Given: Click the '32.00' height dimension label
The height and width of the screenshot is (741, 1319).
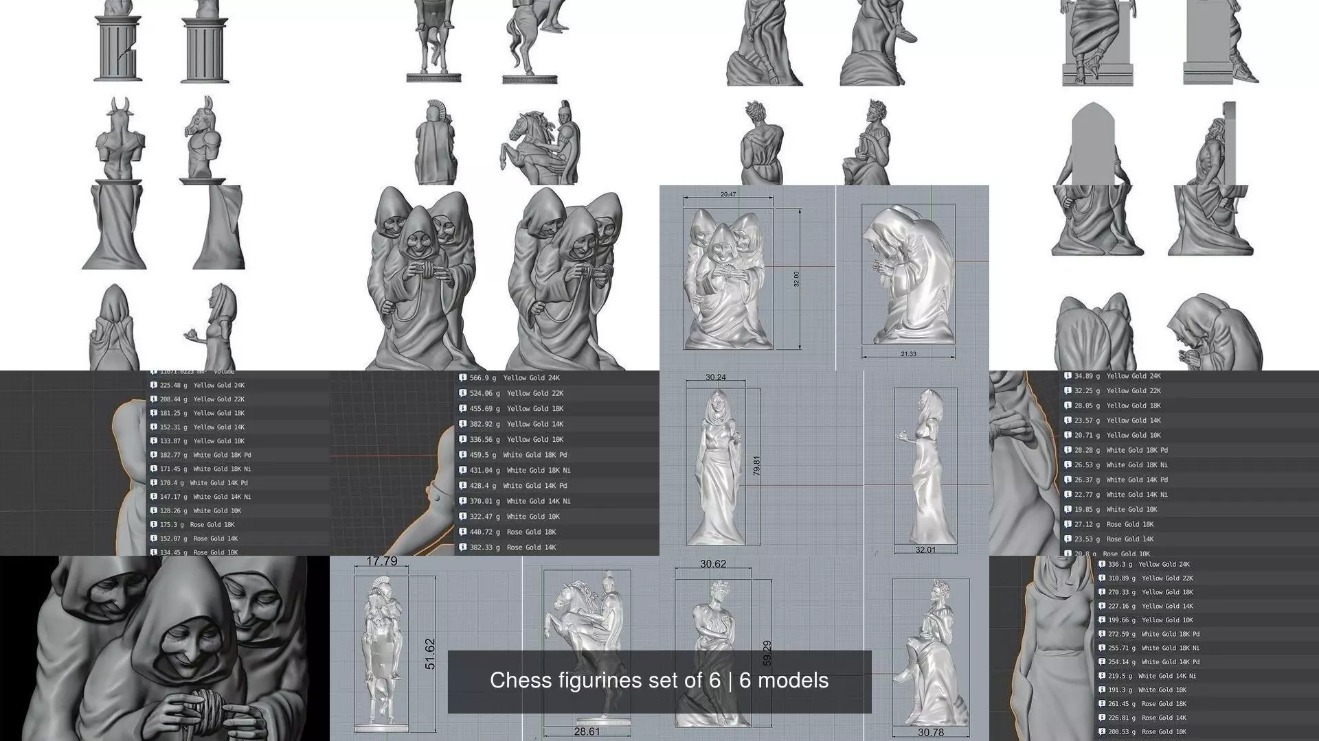Looking at the screenshot, I should [x=796, y=279].
